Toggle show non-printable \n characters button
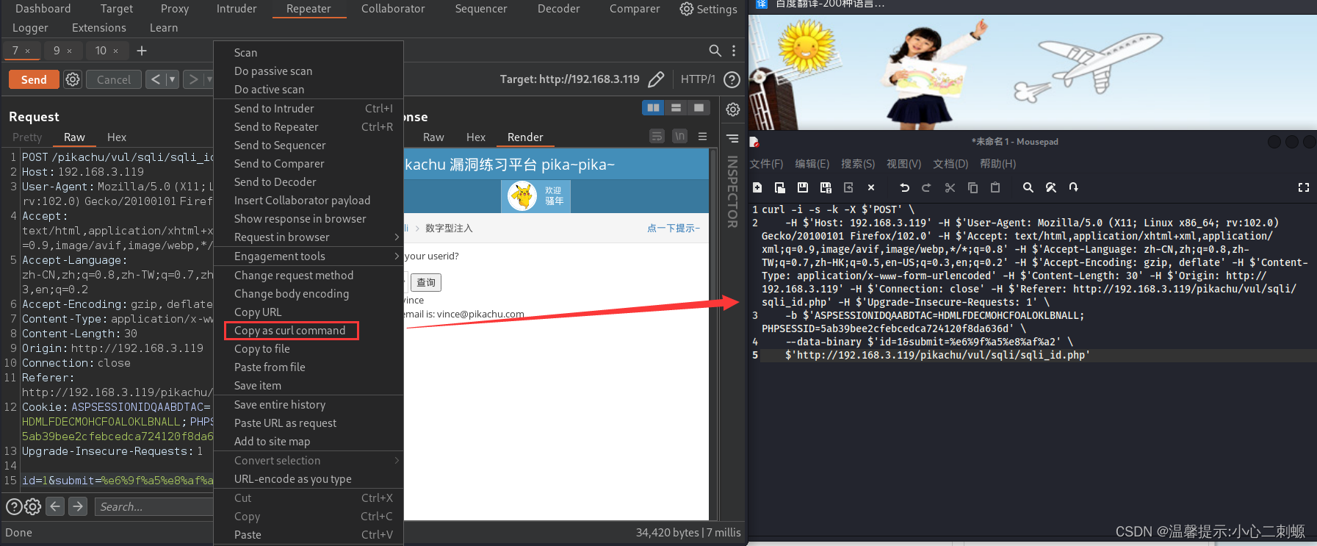This screenshot has width=1317, height=546. point(679,137)
